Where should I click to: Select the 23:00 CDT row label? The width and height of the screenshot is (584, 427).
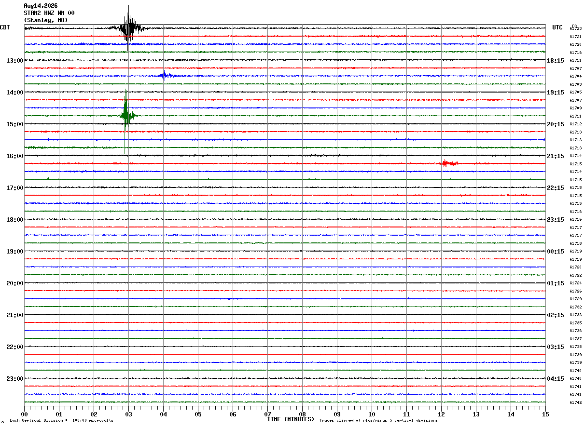(15, 379)
